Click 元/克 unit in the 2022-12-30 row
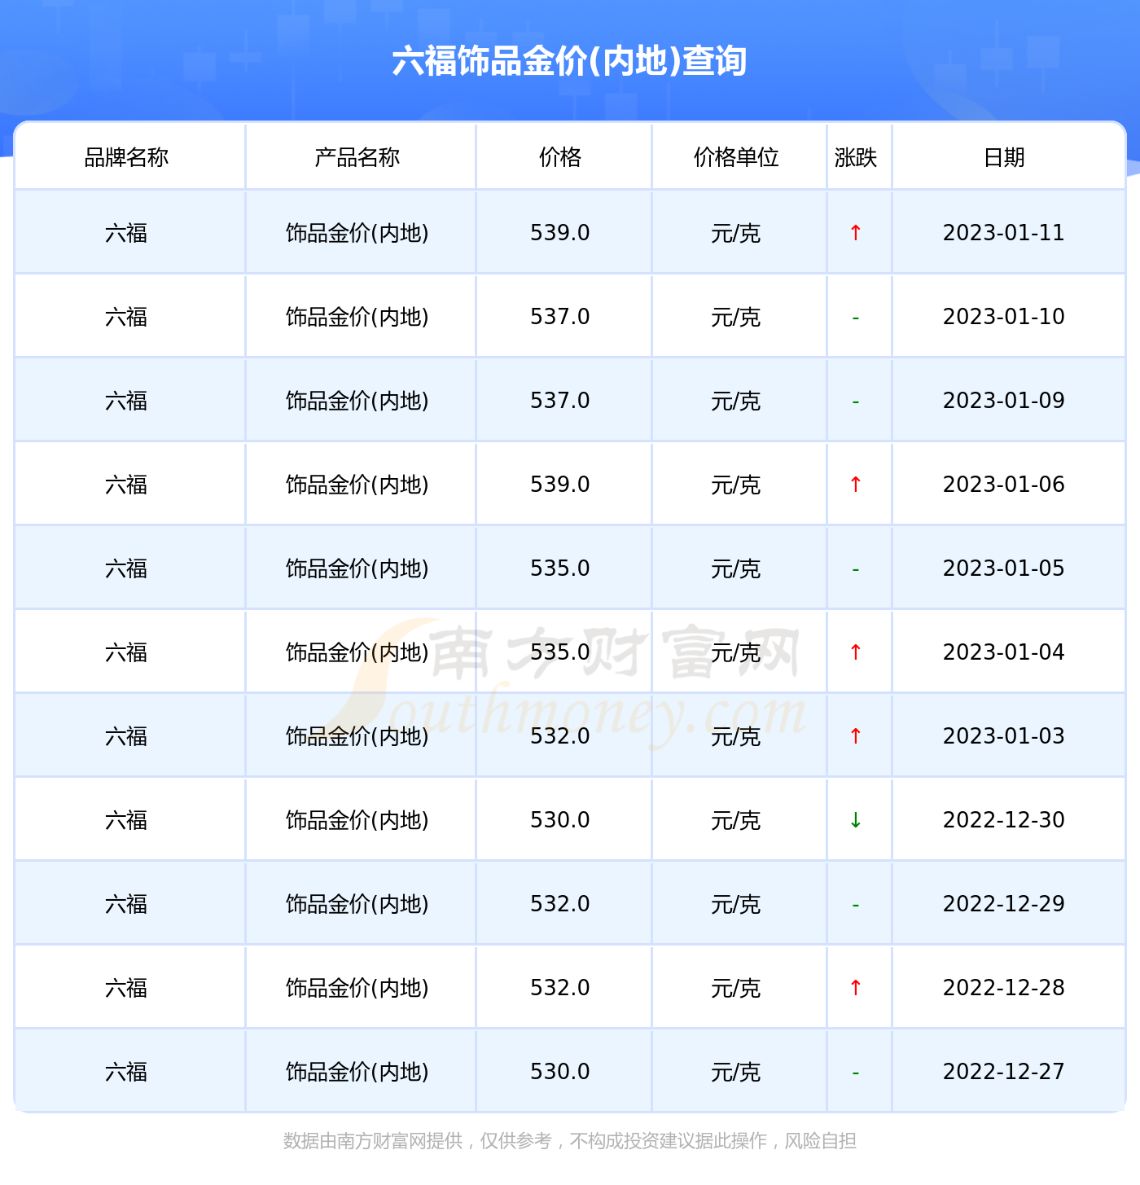This screenshot has width=1140, height=1185. [736, 821]
